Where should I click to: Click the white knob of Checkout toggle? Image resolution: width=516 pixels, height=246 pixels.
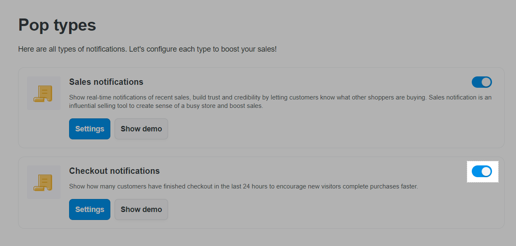click(486, 171)
